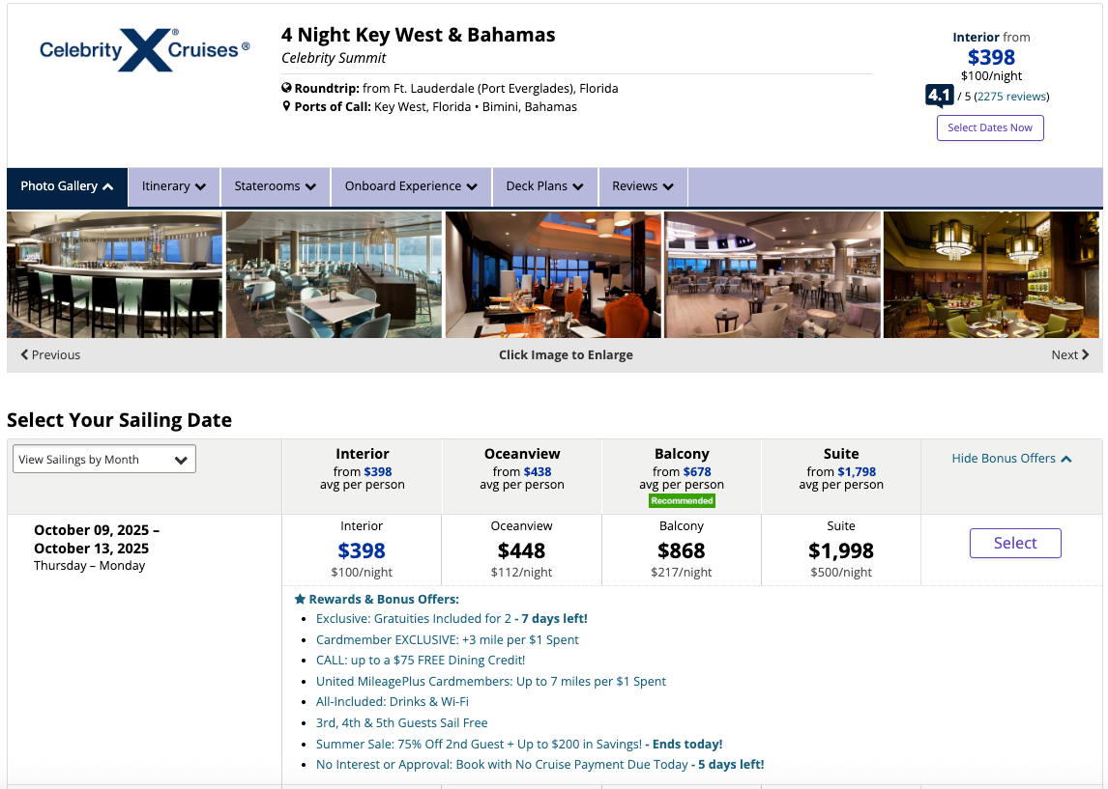The width and height of the screenshot is (1108, 789).
Task: Open All-Included: Drinks & Wi-Fi offer
Action: tap(393, 702)
